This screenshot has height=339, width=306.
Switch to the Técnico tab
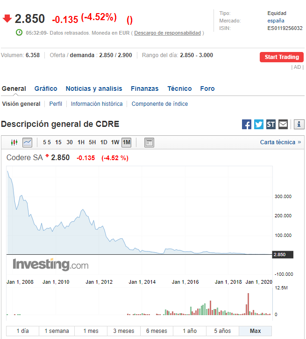tap(179, 88)
